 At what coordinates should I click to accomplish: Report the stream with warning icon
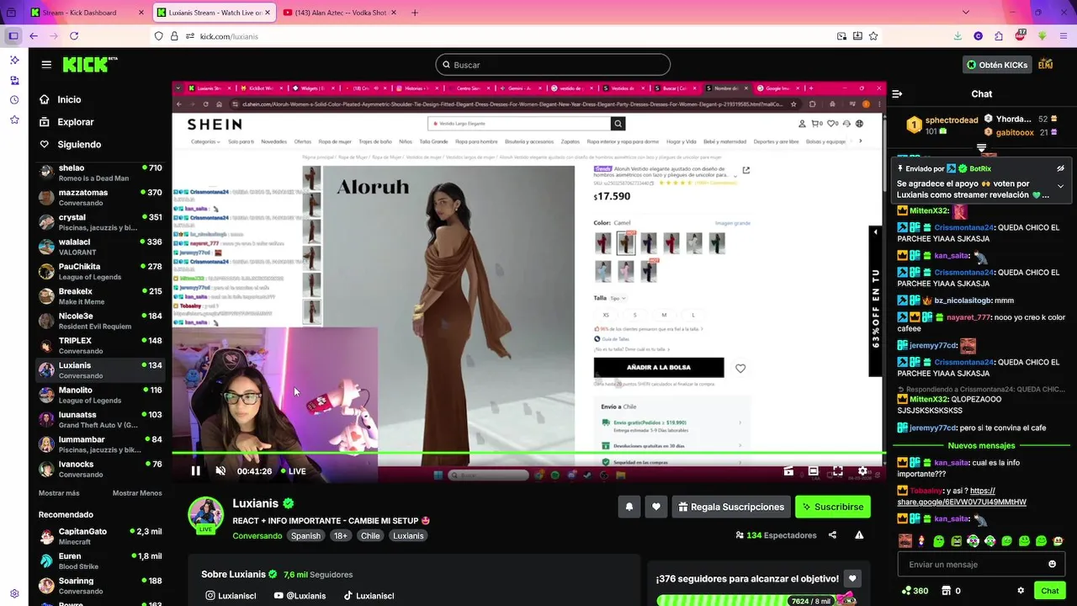pos(859,535)
